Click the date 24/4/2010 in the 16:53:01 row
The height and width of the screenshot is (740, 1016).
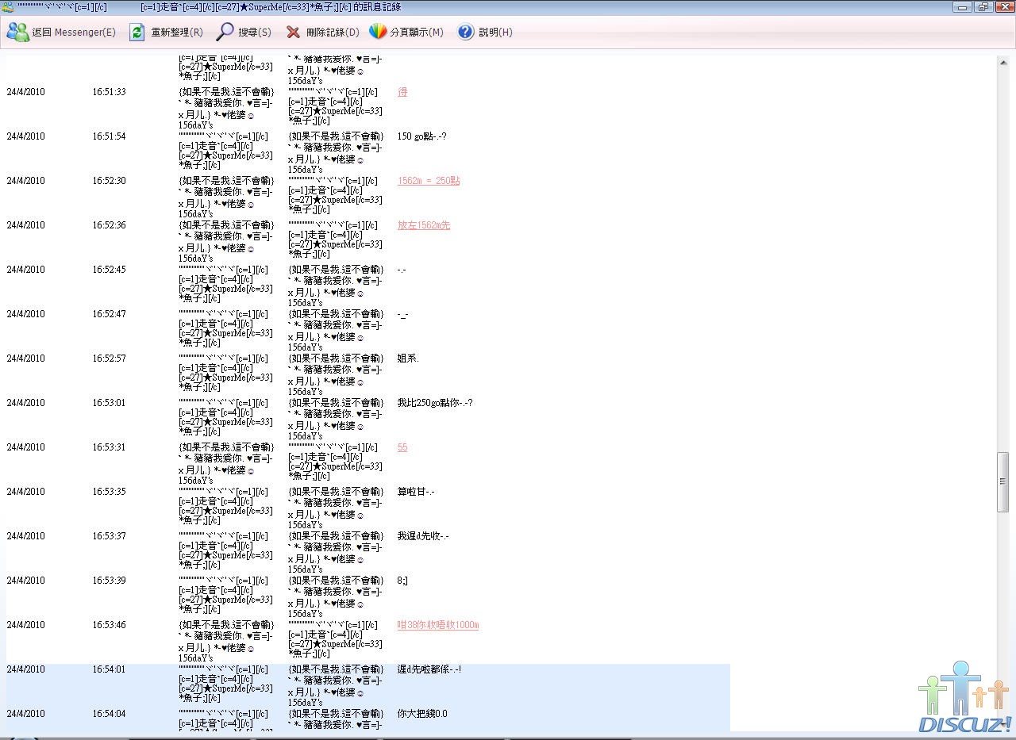tap(25, 403)
